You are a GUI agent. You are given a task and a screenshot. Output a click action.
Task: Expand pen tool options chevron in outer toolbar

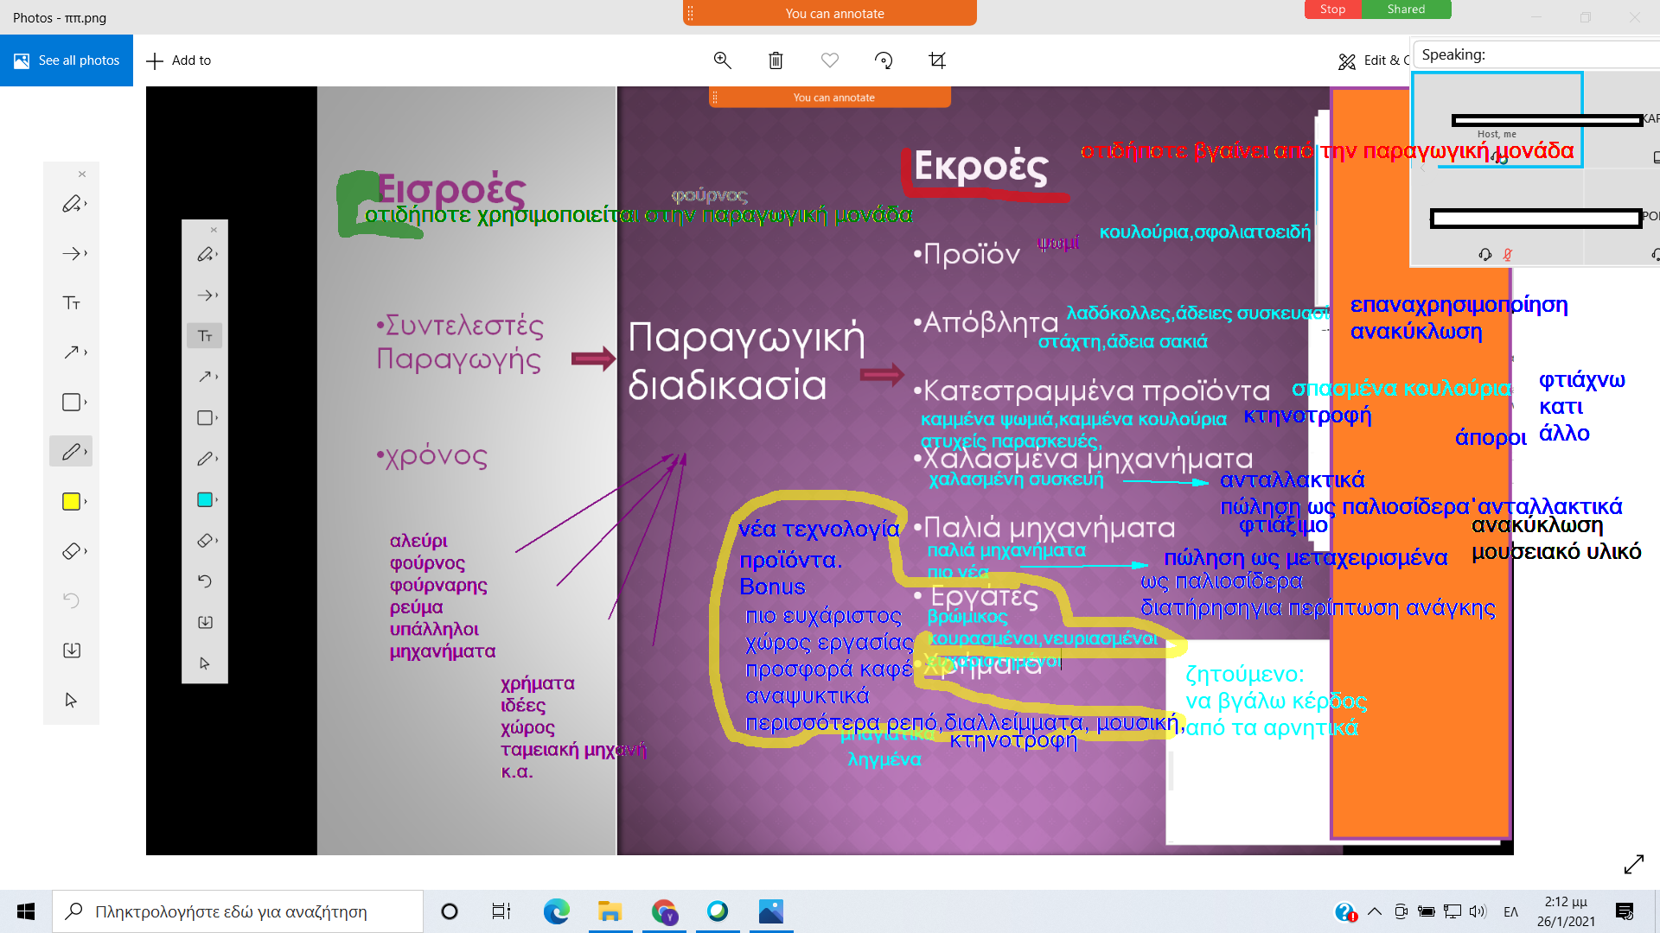click(86, 452)
